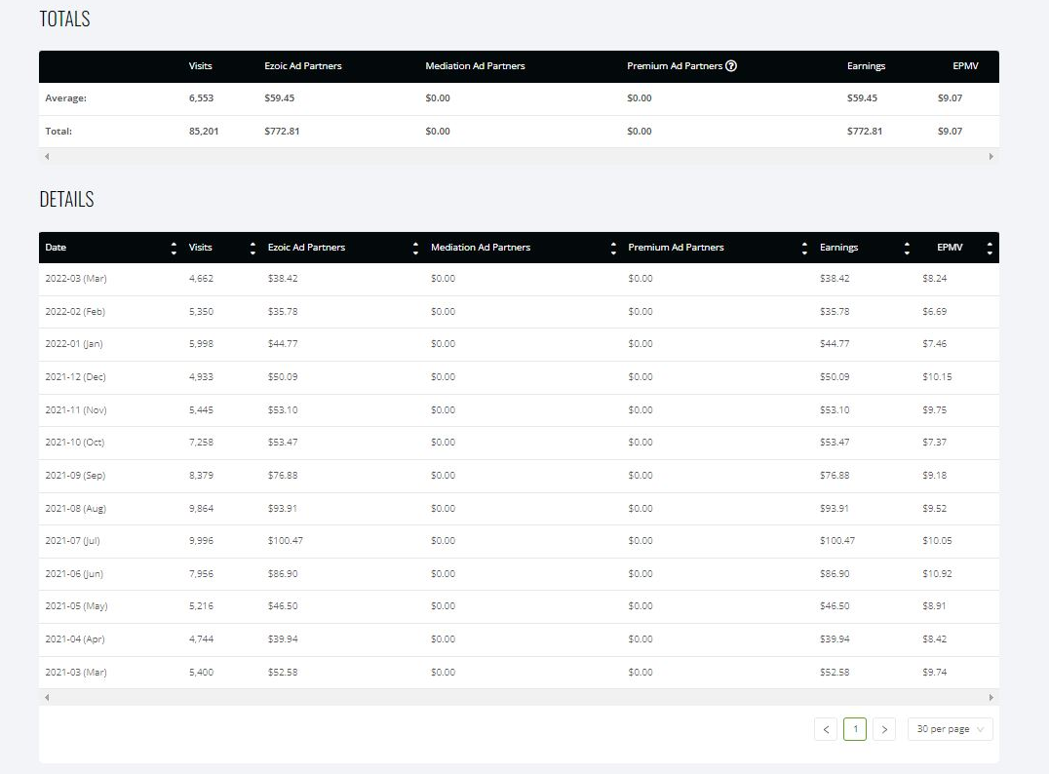This screenshot has width=1049, height=774.
Task: Click the 4,662 visits cell
Action: pyautogui.click(x=201, y=278)
